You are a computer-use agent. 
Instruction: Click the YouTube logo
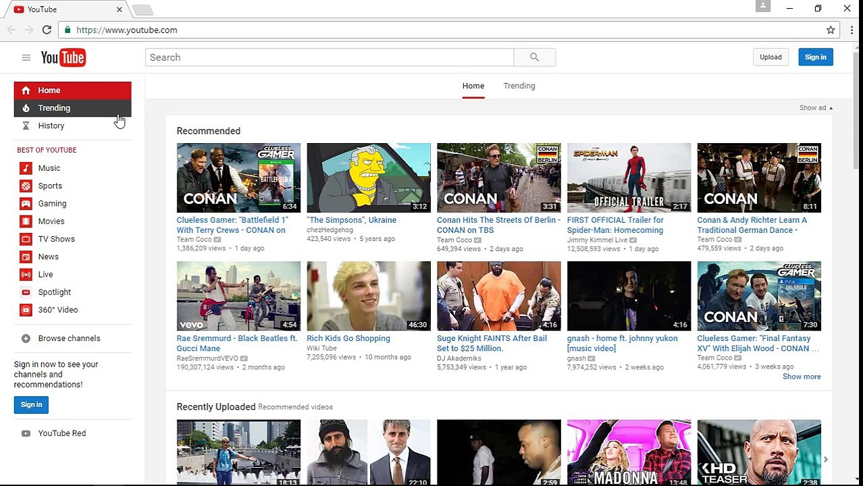pos(63,57)
